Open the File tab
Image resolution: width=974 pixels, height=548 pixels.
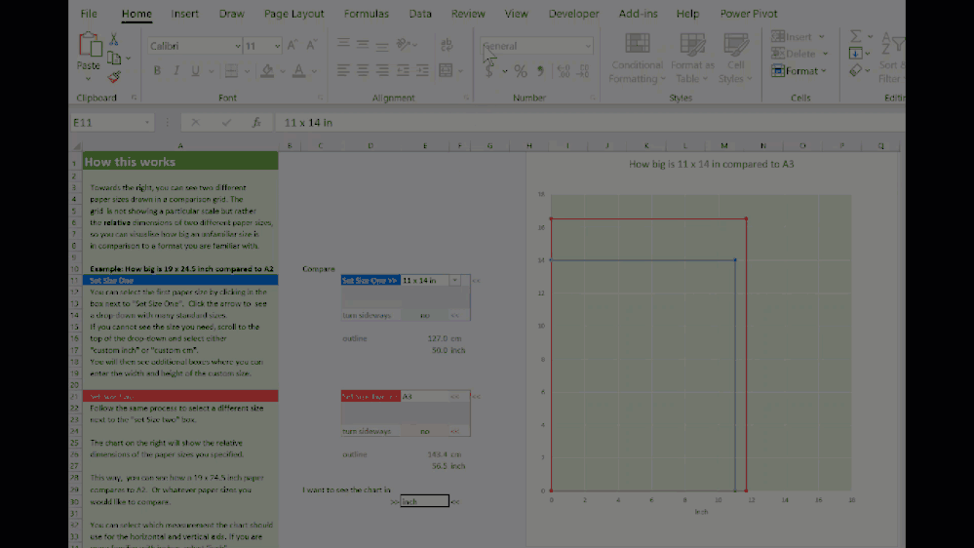click(x=89, y=14)
